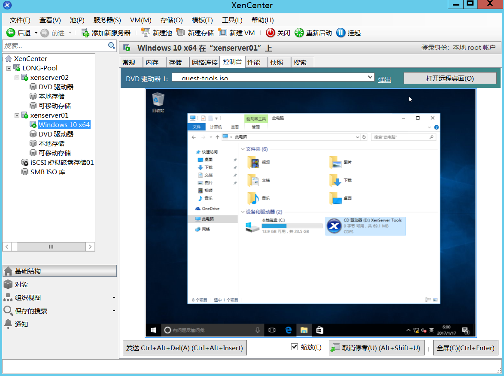Click the Forward (前进) arrow icon
The width and height of the screenshot is (504, 376).
(x=45, y=33)
